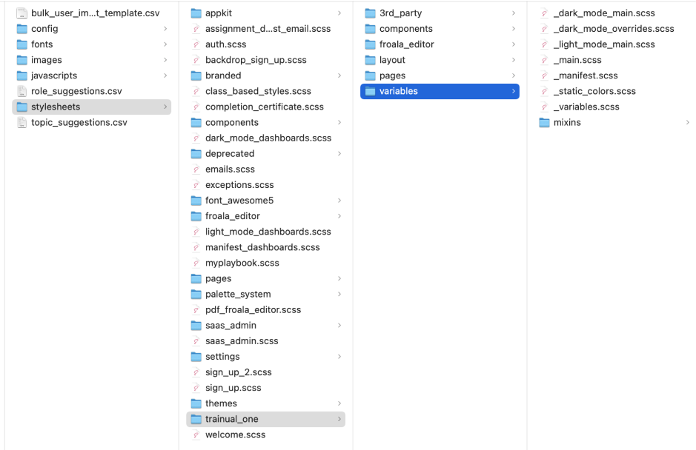The height and width of the screenshot is (450, 696).
Task: Select sign_up_2.scss file
Action: point(265,372)
